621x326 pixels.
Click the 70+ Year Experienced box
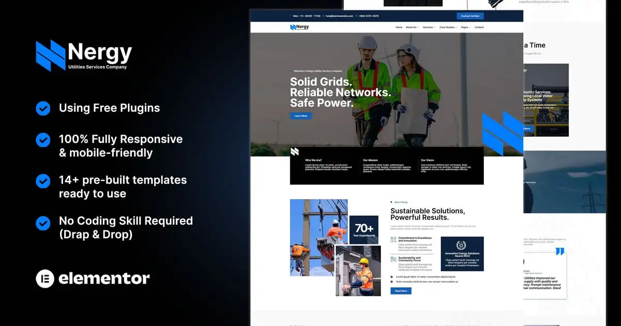click(x=364, y=230)
